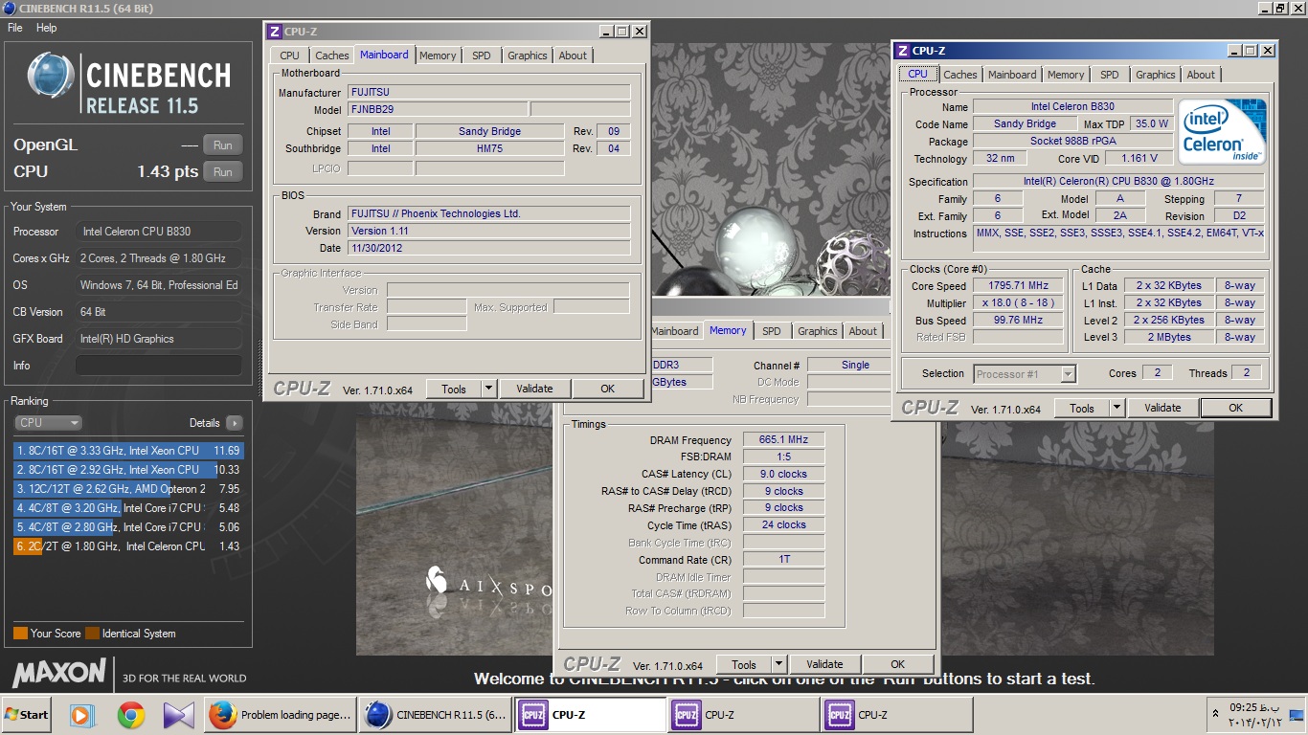The height and width of the screenshot is (735, 1308).
Task: Click Validate in Memory window
Action: 824,664
